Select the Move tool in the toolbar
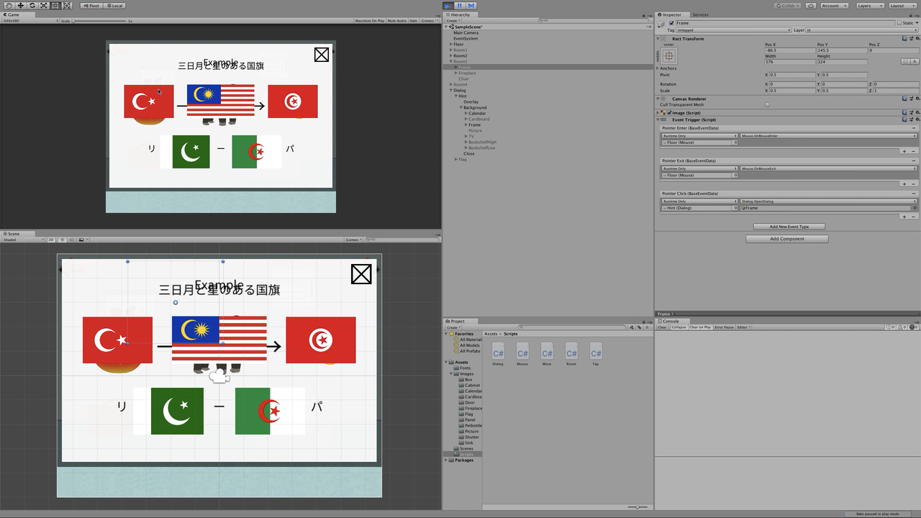This screenshot has width=921, height=518. click(x=20, y=5)
